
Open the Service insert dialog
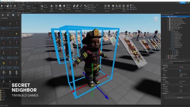[x=120, y=7]
